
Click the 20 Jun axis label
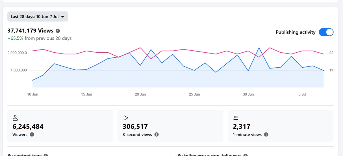[140, 94]
